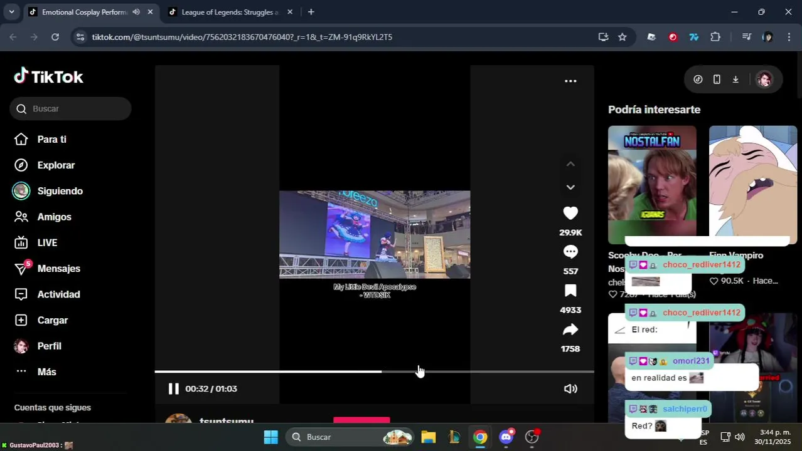Open the Windows Start menu
The width and height of the screenshot is (802, 451).
(271, 437)
